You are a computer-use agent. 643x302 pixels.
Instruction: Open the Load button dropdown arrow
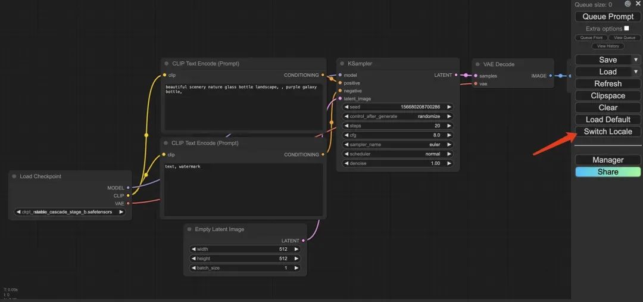pyautogui.click(x=636, y=71)
